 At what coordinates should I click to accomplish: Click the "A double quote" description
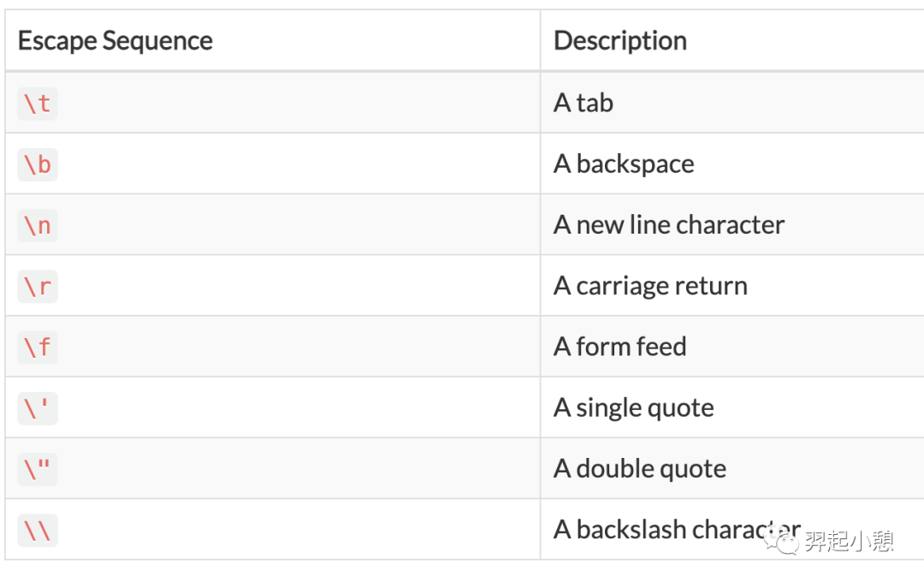tap(640, 469)
